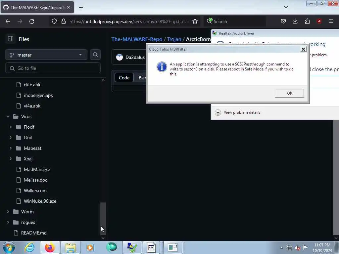
Task: Open Windows Explorer from the taskbar
Action: (x=71, y=247)
